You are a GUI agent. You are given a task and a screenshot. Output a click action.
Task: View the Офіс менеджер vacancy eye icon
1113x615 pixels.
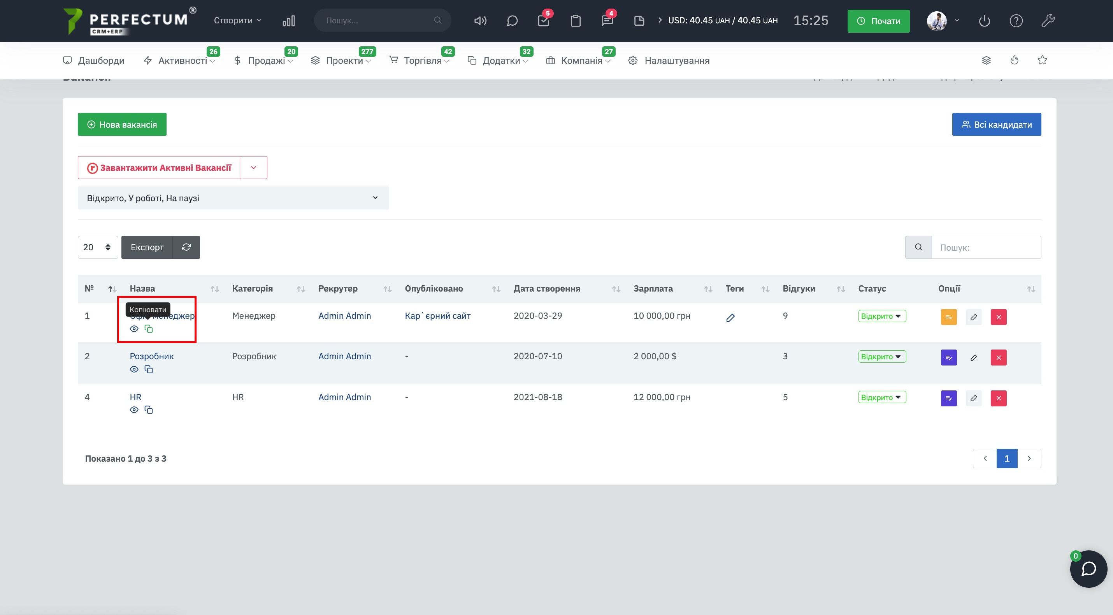[x=134, y=329]
